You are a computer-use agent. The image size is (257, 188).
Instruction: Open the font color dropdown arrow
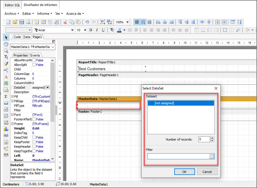(x=124, y=30)
